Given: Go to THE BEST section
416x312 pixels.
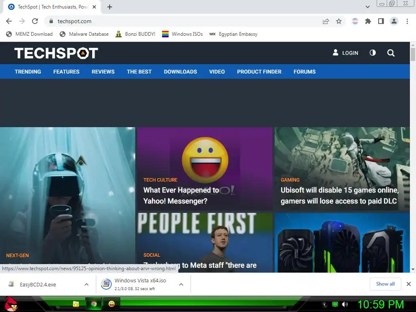Looking at the screenshot, I should tap(139, 71).
